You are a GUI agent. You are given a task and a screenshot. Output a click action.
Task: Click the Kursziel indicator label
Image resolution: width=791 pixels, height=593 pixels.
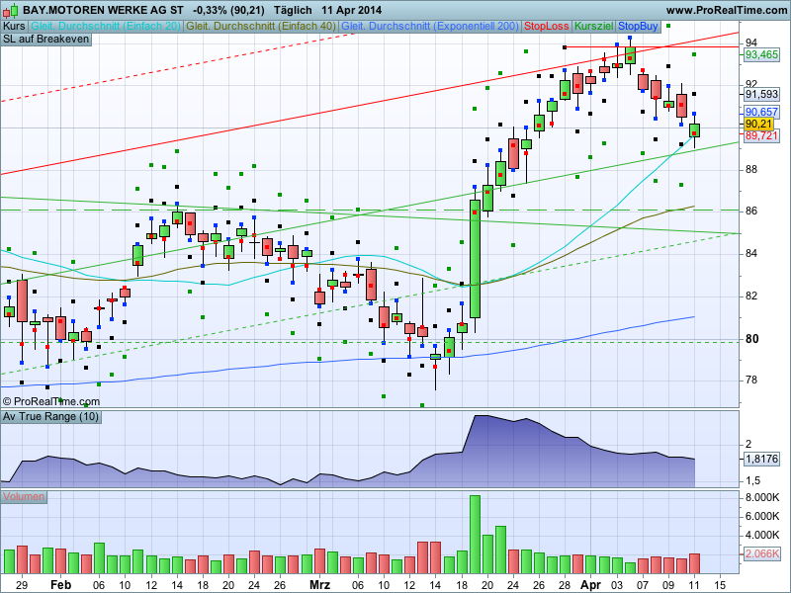[x=594, y=27]
